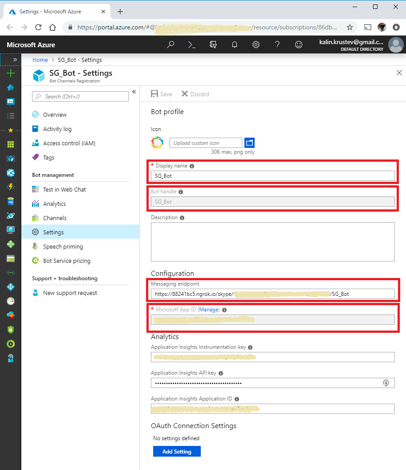Close the Settings - Microsoft Azure tab
The image size is (406, 470).
(x=103, y=12)
